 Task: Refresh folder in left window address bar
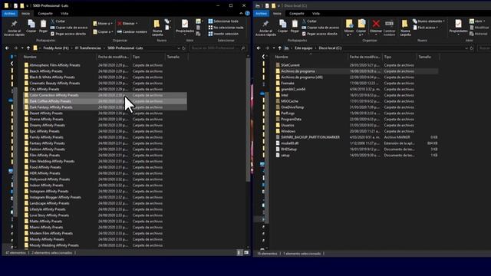(184, 48)
